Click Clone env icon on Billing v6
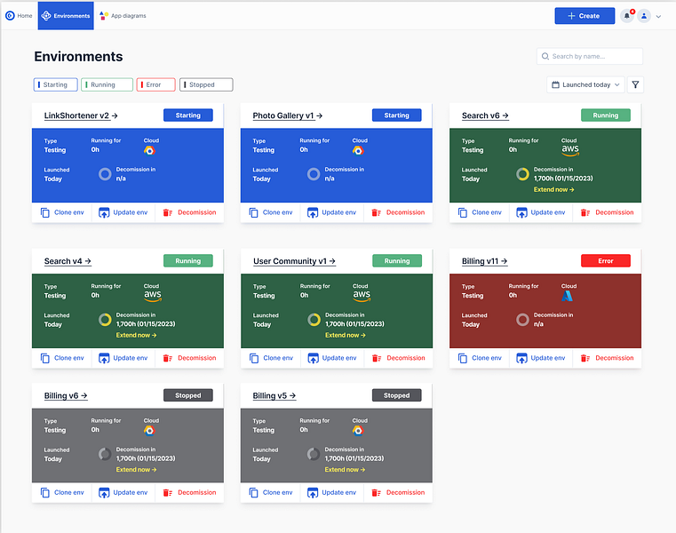The image size is (676, 533). point(44,492)
